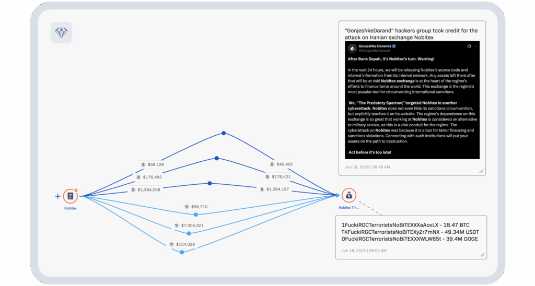
Task: Open the $176,421 Bitcoin transfer label
Action: tap(278, 176)
